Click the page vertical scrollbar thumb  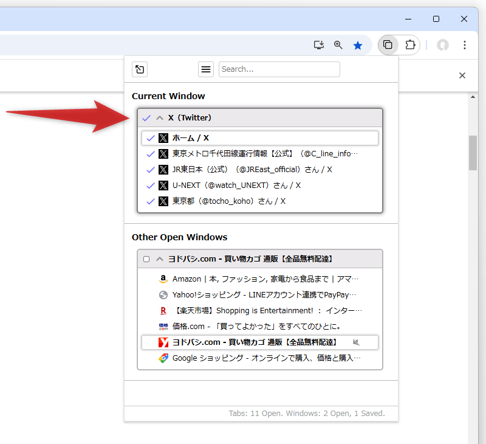point(473,153)
